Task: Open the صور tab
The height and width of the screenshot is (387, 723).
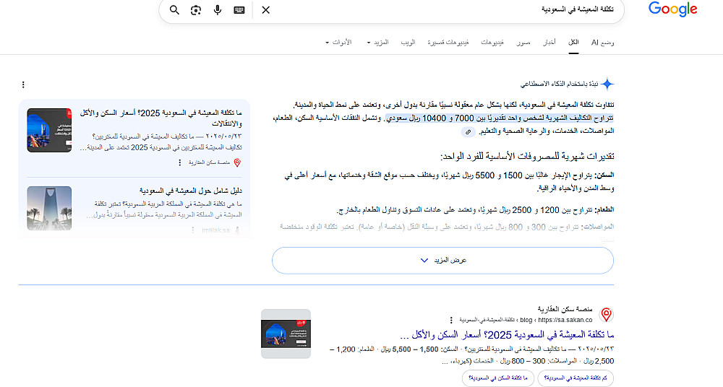Action: (523, 43)
